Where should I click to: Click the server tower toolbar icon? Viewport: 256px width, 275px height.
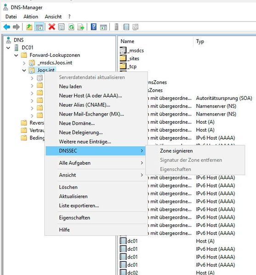click(116, 27)
